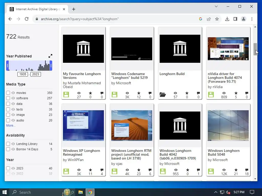The height and width of the screenshot is (196, 262).
Task: Open Chrome three-dot menu
Action: click(x=252, y=19)
